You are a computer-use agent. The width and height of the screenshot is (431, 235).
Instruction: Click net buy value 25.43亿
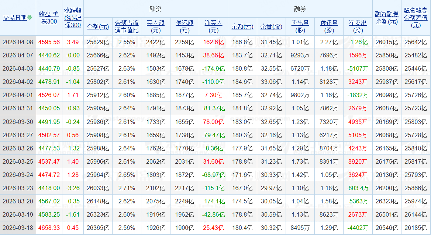point(214,228)
